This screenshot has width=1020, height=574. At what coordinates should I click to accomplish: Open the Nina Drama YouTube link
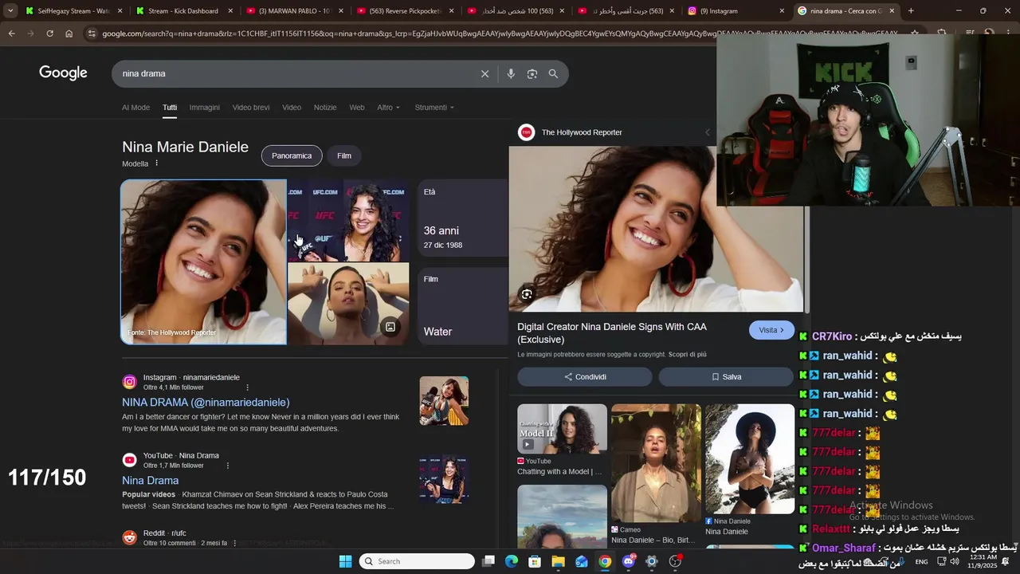[x=150, y=481]
